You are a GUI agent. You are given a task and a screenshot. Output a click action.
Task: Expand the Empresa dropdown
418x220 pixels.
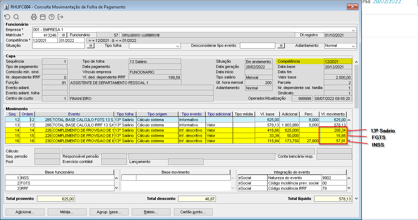(353, 30)
